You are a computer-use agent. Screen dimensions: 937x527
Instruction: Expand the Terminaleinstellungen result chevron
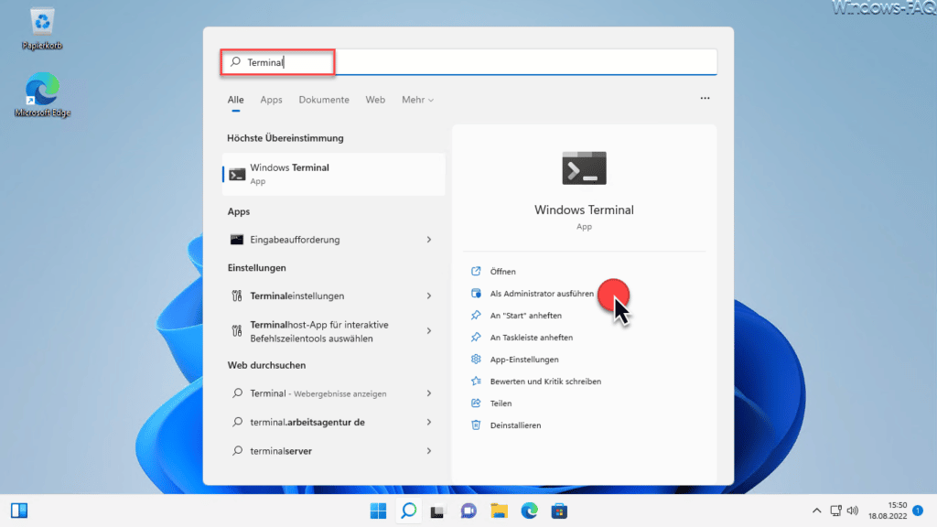[x=429, y=296]
